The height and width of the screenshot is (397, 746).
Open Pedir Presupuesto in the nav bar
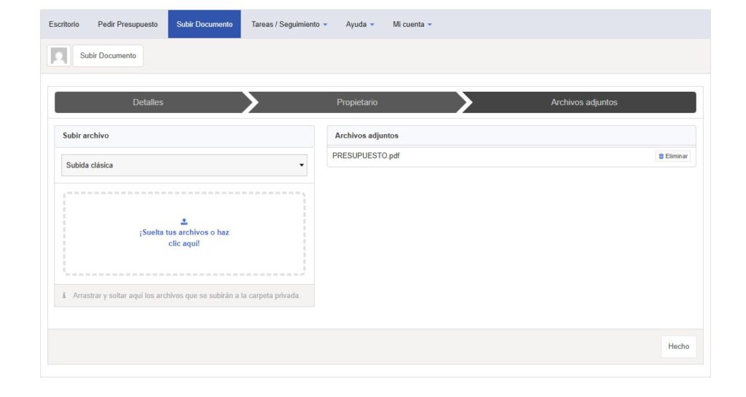point(127,24)
